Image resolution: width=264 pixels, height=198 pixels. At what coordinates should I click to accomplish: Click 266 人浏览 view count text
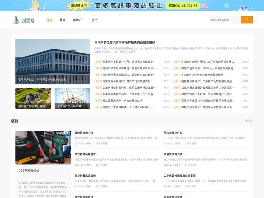[x=101, y=143]
